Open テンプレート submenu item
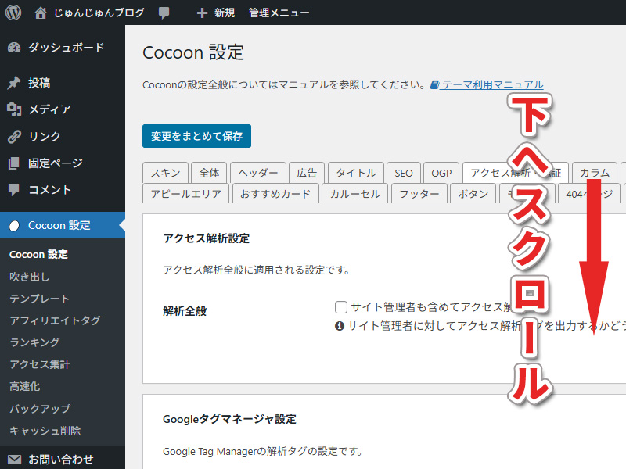The image size is (626, 469). pyautogui.click(x=40, y=299)
